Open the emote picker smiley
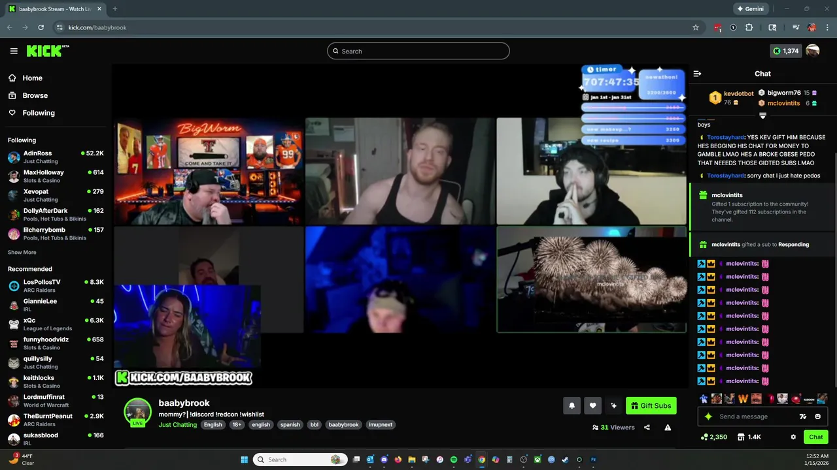 pyautogui.click(x=817, y=416)
